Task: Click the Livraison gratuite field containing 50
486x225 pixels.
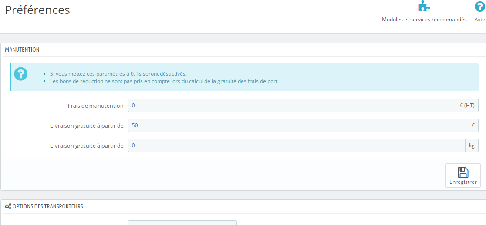Action: click(x=298, y=125)
